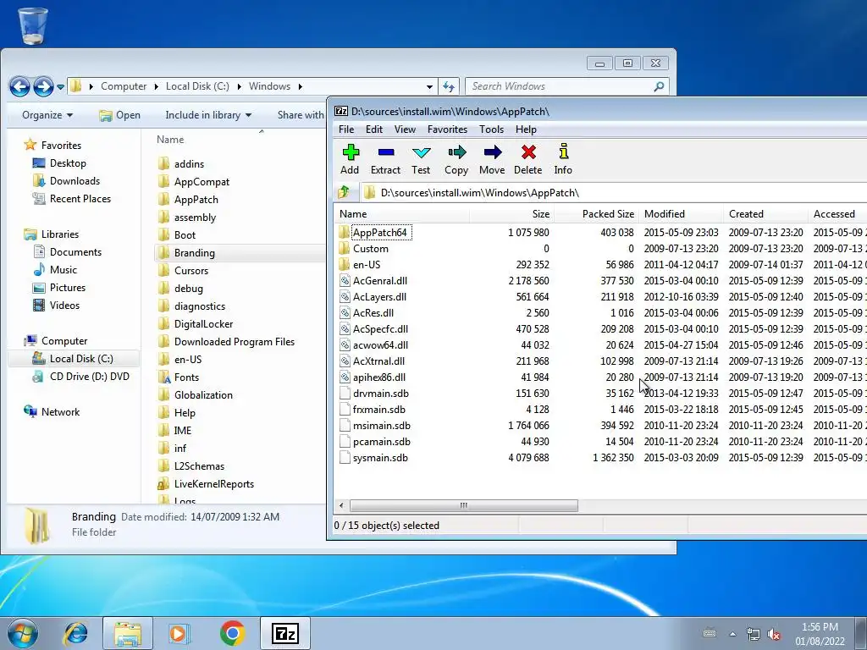Select Desktop under Favorites
The width and height of the screenshot is (867, 650).
[x=68, y=163]
